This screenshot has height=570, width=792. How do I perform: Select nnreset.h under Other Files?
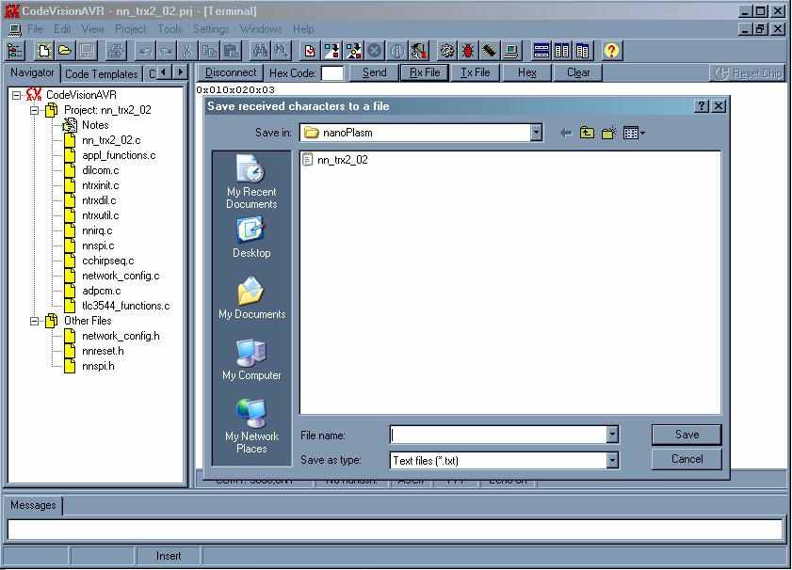coord(103,351)
